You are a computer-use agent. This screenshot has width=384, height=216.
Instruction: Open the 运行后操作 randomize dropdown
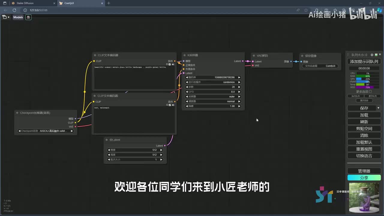(x=213, y=82)
